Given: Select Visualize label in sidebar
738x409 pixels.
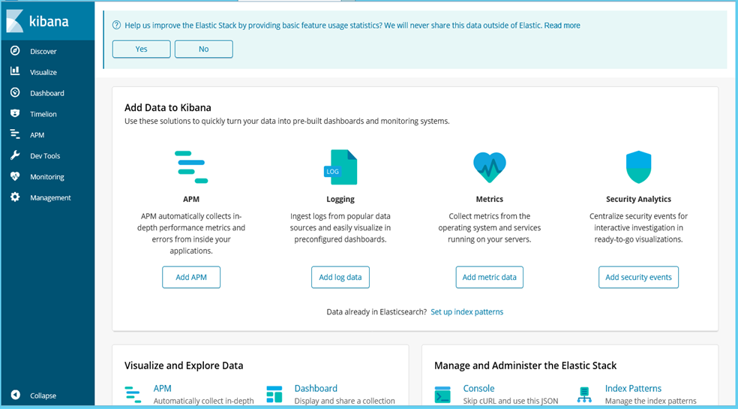Looking at the screenshot, I should pyautogui.click(x=43, y=72).
